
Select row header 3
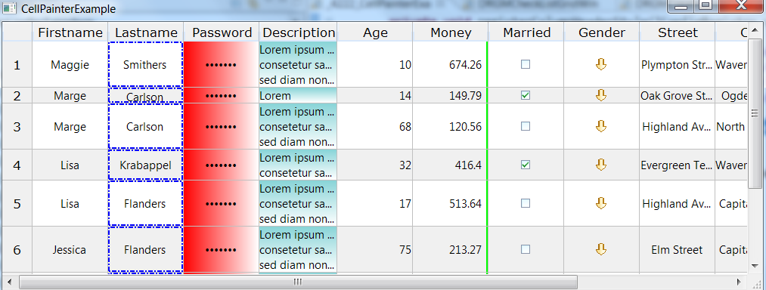pyautogui.click(x=17, y=126)
